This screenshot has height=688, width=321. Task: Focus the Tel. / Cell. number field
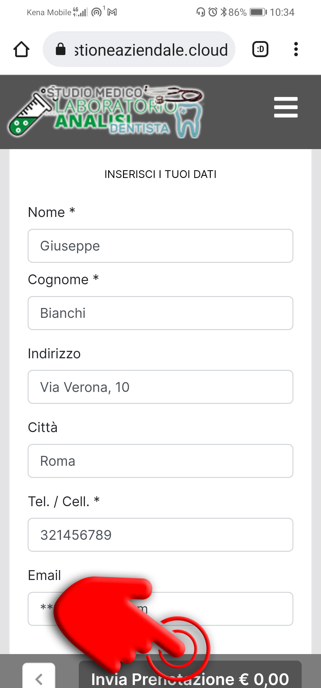click(x=160, y=535)
